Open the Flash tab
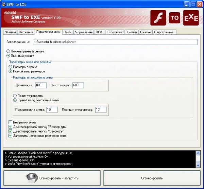204x189 pixels. pyautogui.click(x=67, y=32)
